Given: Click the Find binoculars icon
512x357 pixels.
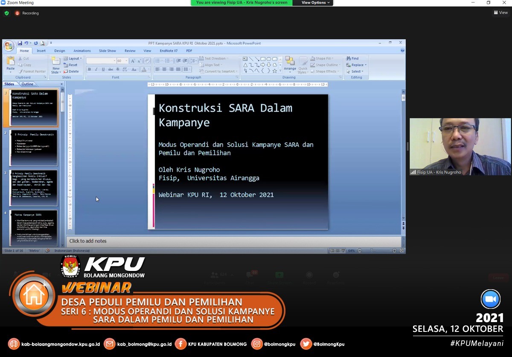Looking at the screenshot, I should 349,58.
